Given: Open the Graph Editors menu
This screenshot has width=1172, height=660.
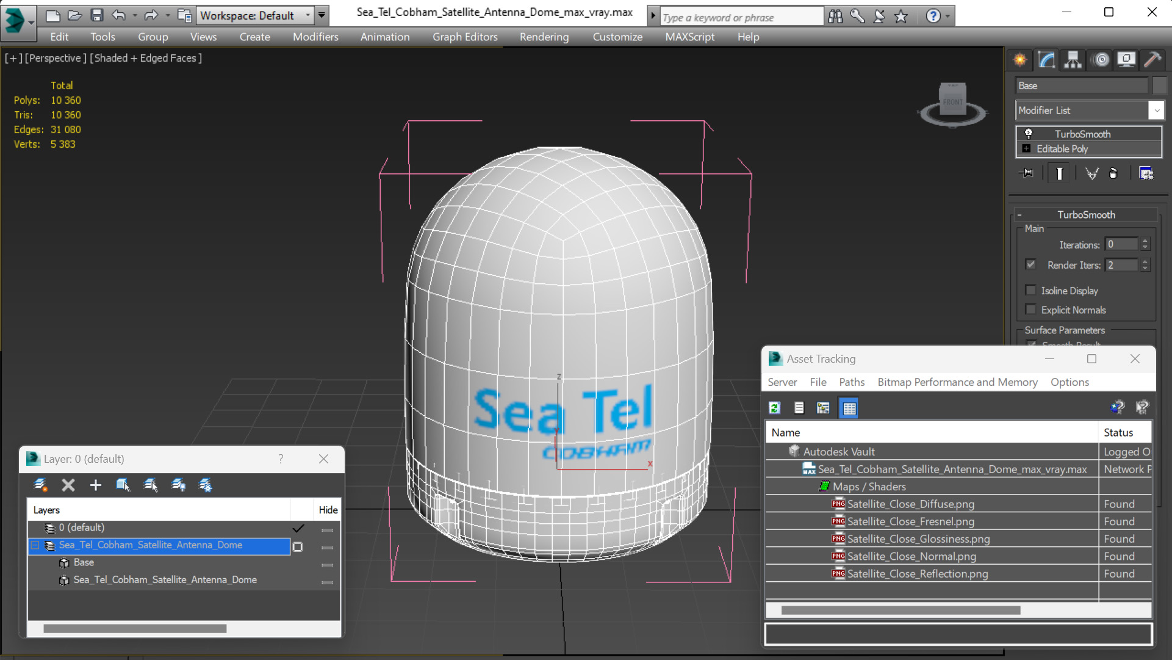Looking at the screenshot, I should coord(465,37).
